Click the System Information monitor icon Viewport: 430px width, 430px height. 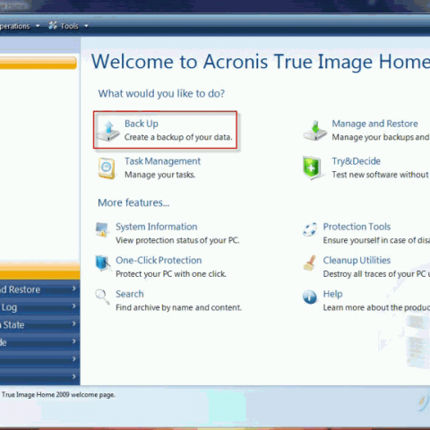(102, 229)
